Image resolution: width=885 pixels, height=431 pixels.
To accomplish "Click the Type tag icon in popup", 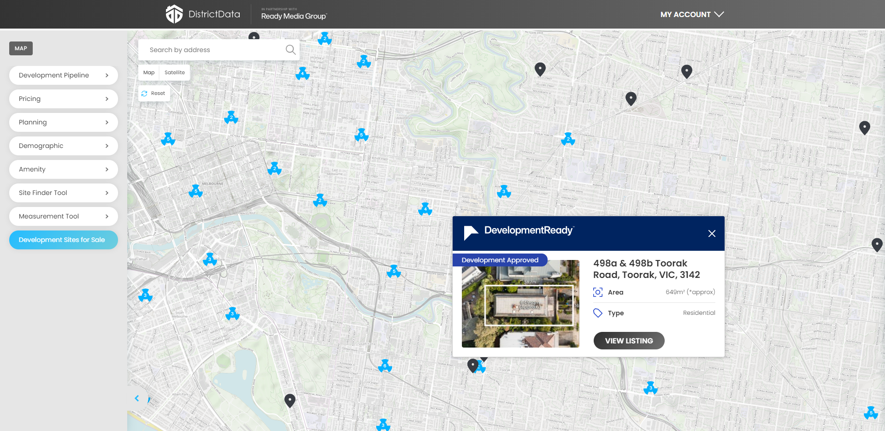I will tap(598, 313).
